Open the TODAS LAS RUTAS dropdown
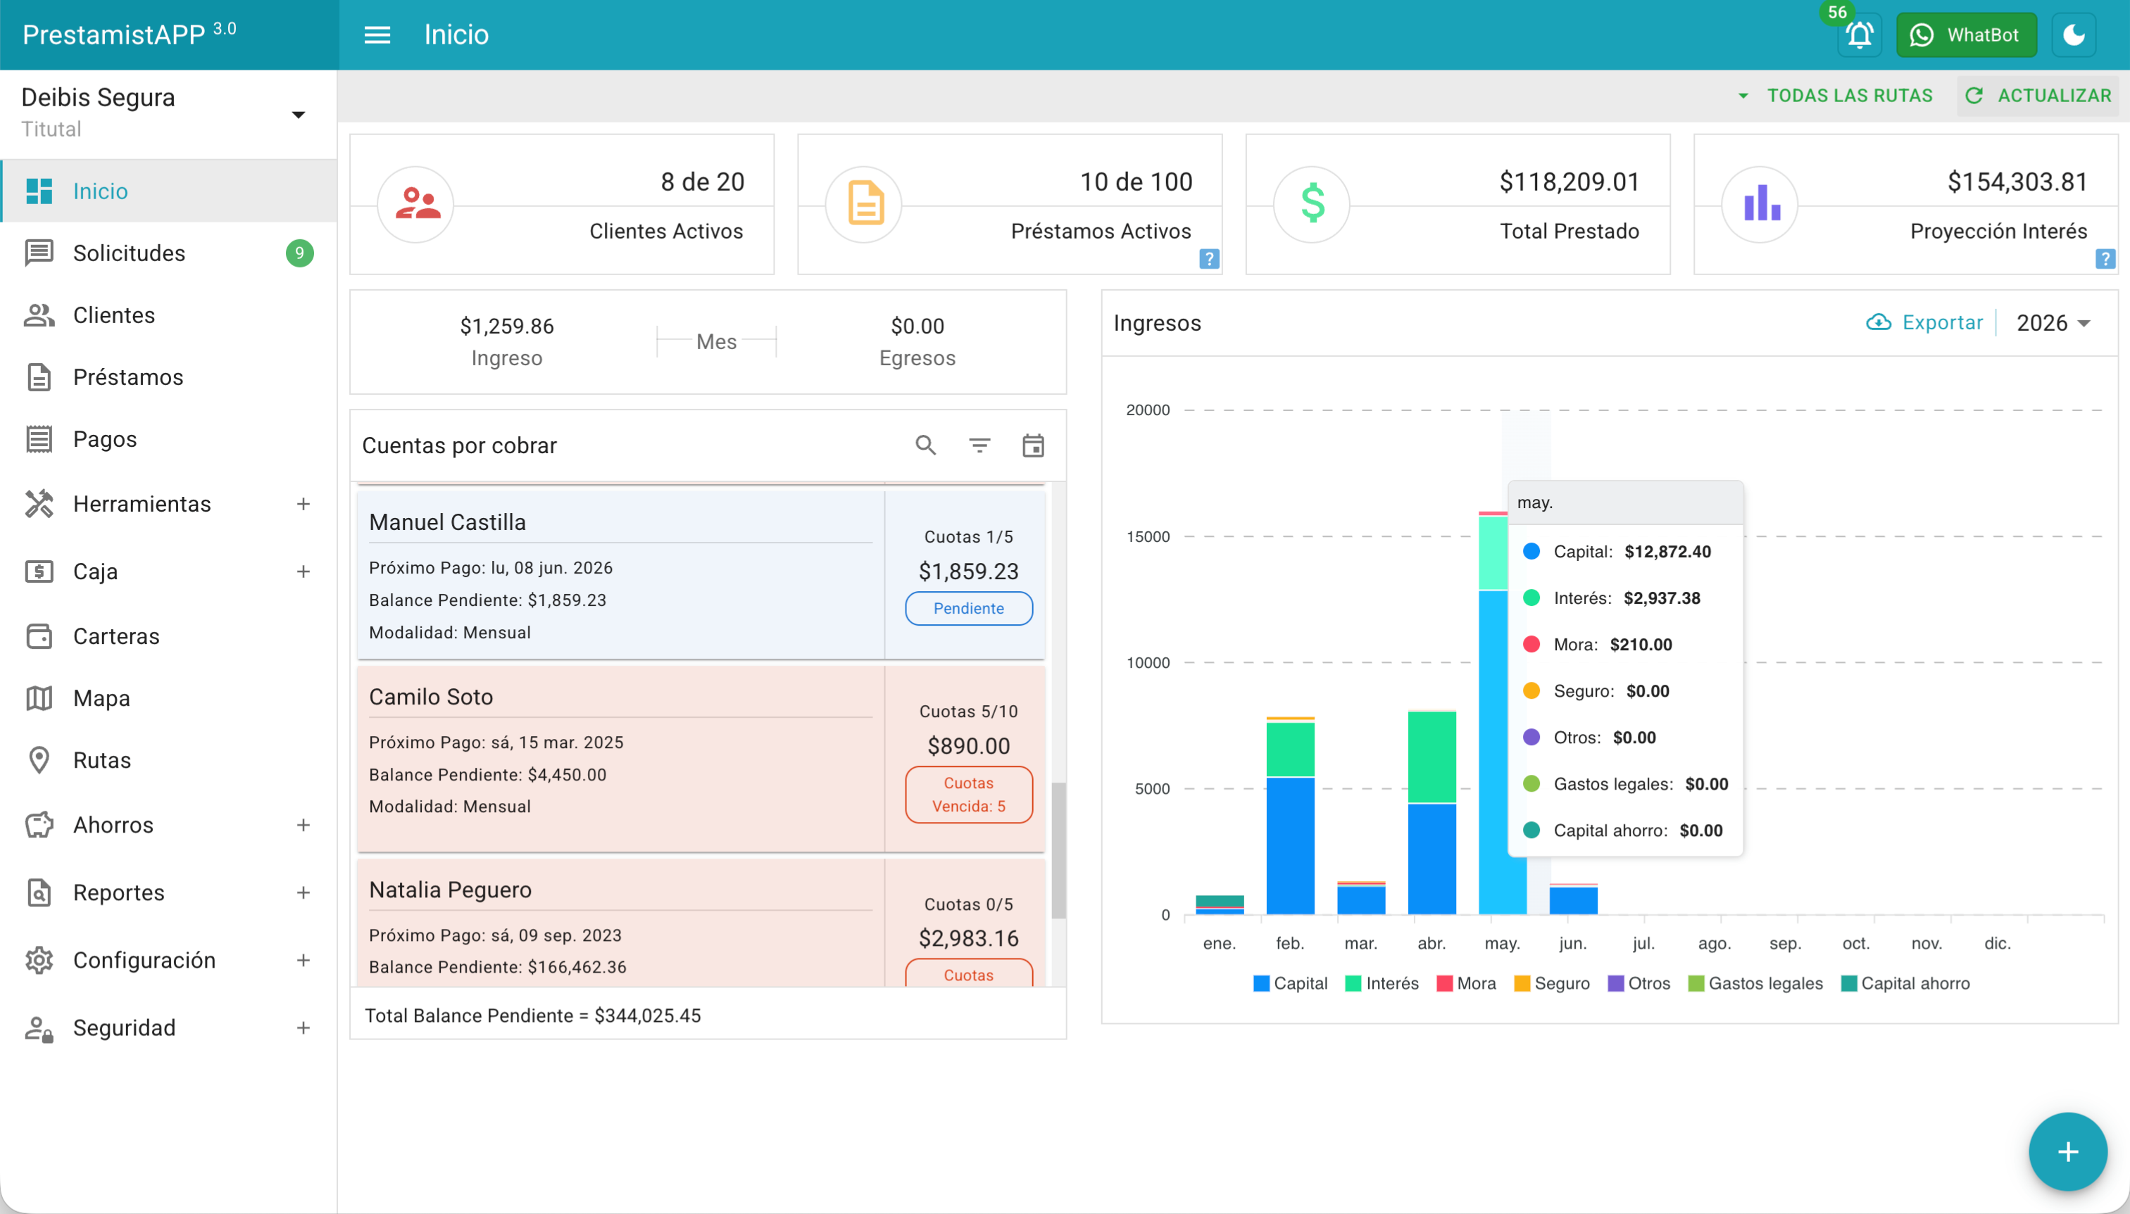Image resolution: width=2130 pixels, height=1214 pixels. point(1834,96)
